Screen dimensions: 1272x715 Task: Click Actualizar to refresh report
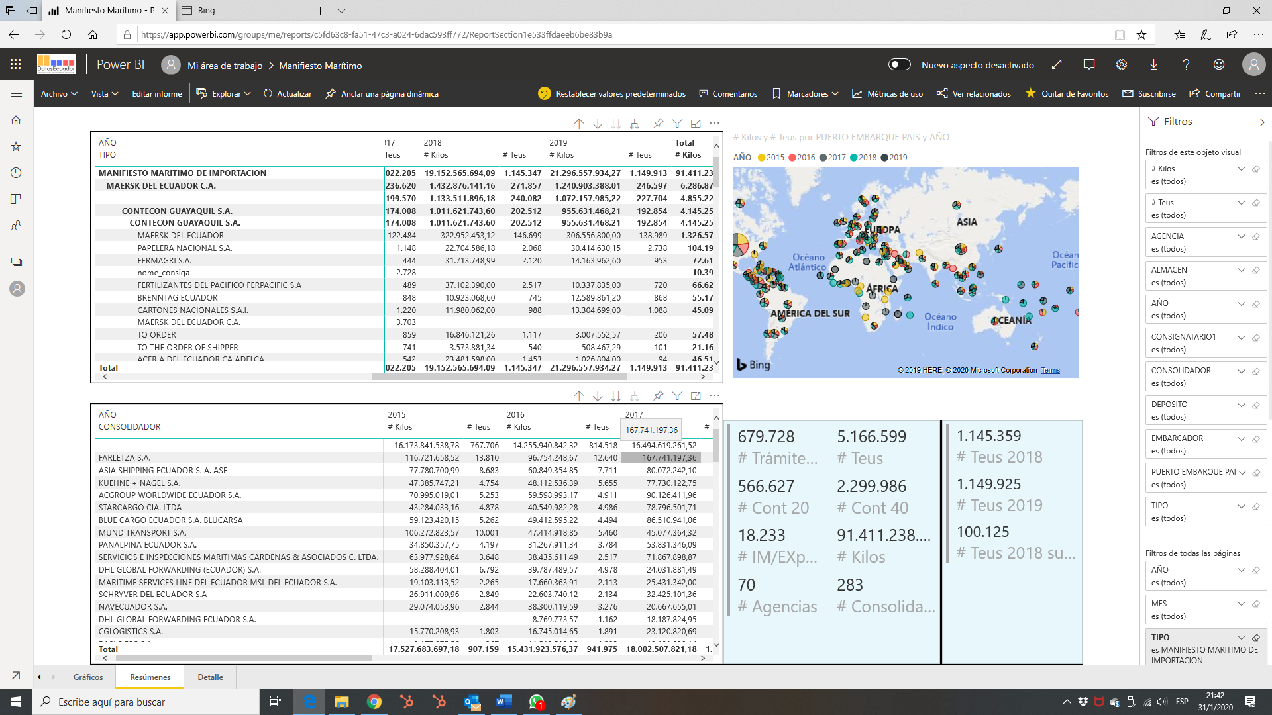coord(288,94)
